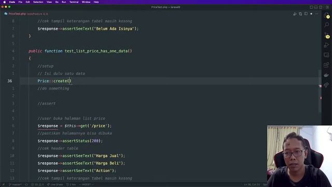The height and width of the screenshot is (187, 332).
Task: Open the Selection menu
Action: click(x=38, y=2)
